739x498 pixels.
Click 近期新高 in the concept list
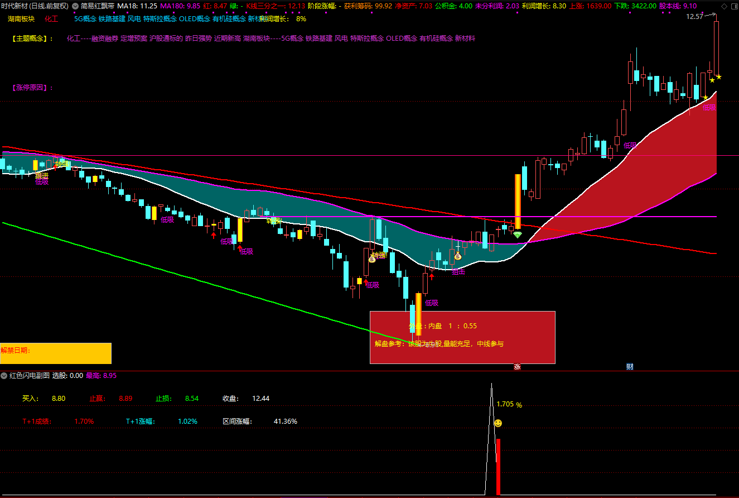pyautogui.click(x=228, y=39)
